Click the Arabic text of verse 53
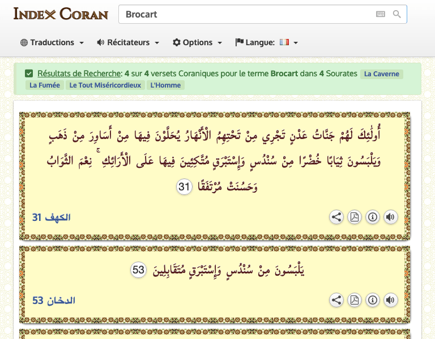The height and width of the screenshot is (339, 435). click(228, 271)
